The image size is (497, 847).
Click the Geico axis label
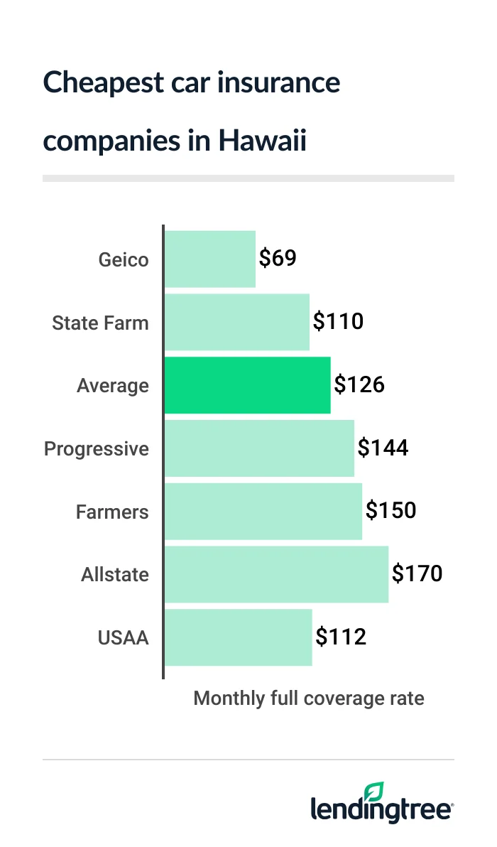point(124,259)
